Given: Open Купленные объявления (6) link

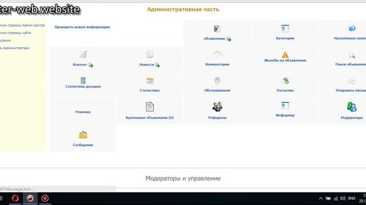Looking at the screenshot, I should [150, 118].
